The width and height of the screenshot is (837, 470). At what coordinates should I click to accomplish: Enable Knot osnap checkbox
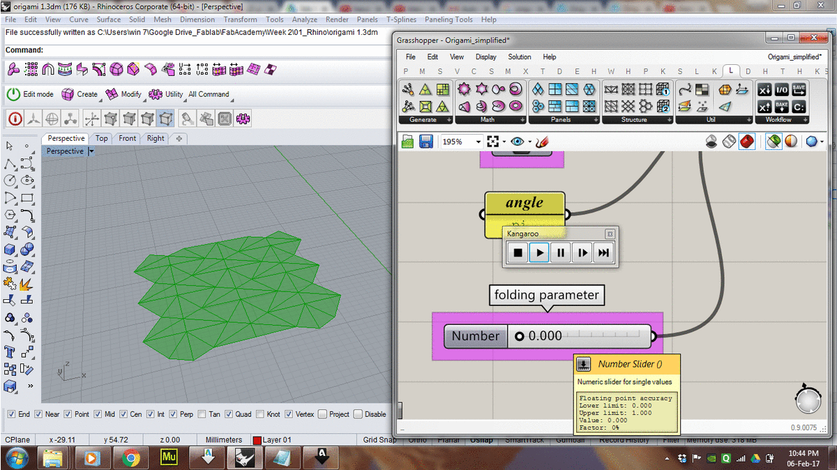pyautogui.click(x=261, y=414)
